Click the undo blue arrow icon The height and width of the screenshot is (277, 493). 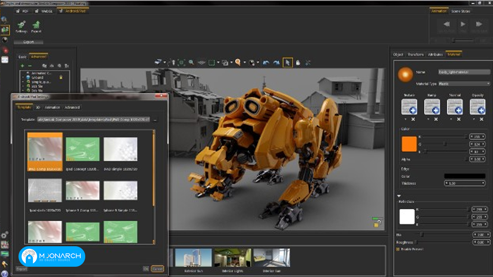click(x=266, y=63)
